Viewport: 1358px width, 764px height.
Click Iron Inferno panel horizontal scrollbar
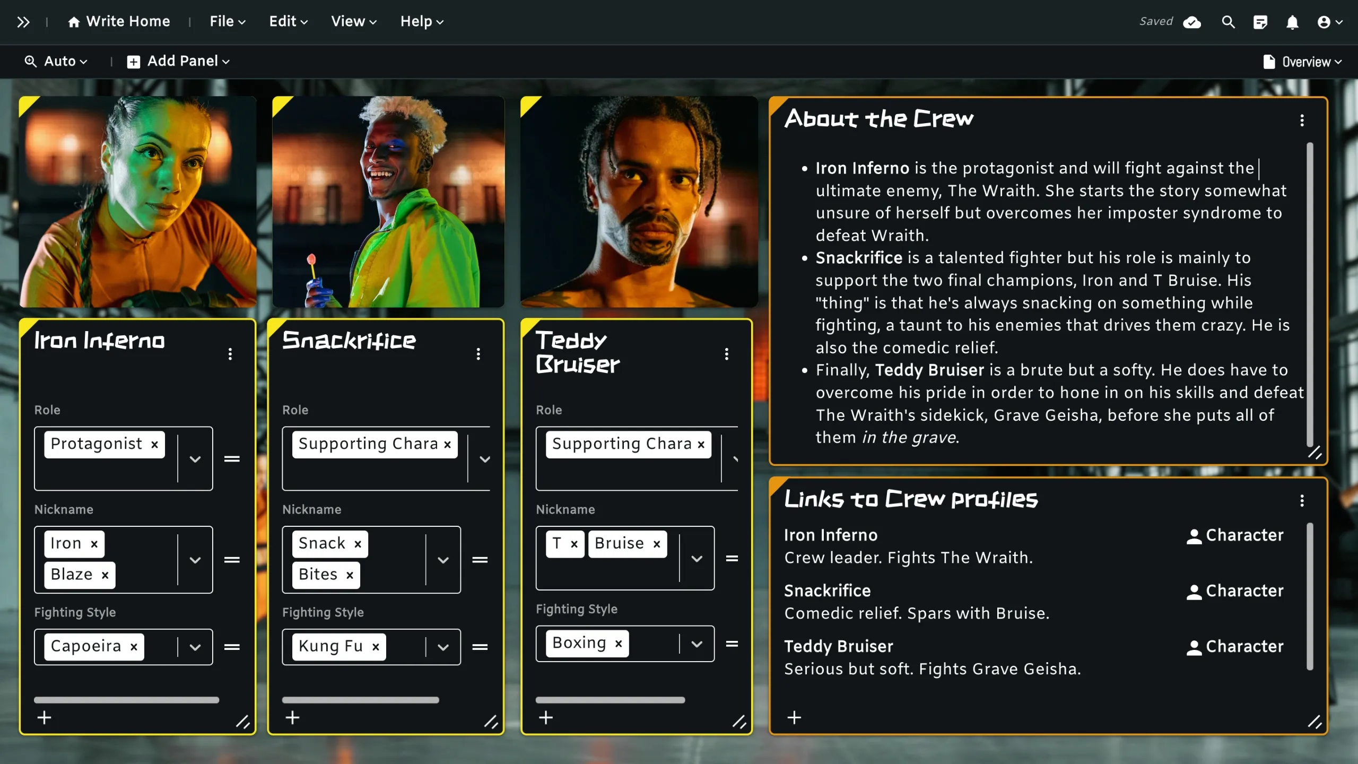click(x=126, y=700)
